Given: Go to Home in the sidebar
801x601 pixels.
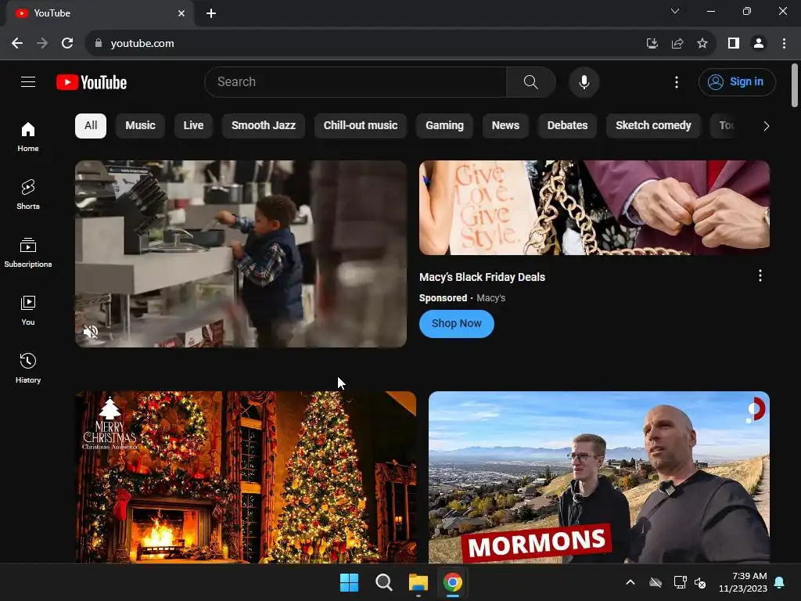Looking at the screenshot, I should [x=28, y=137].
